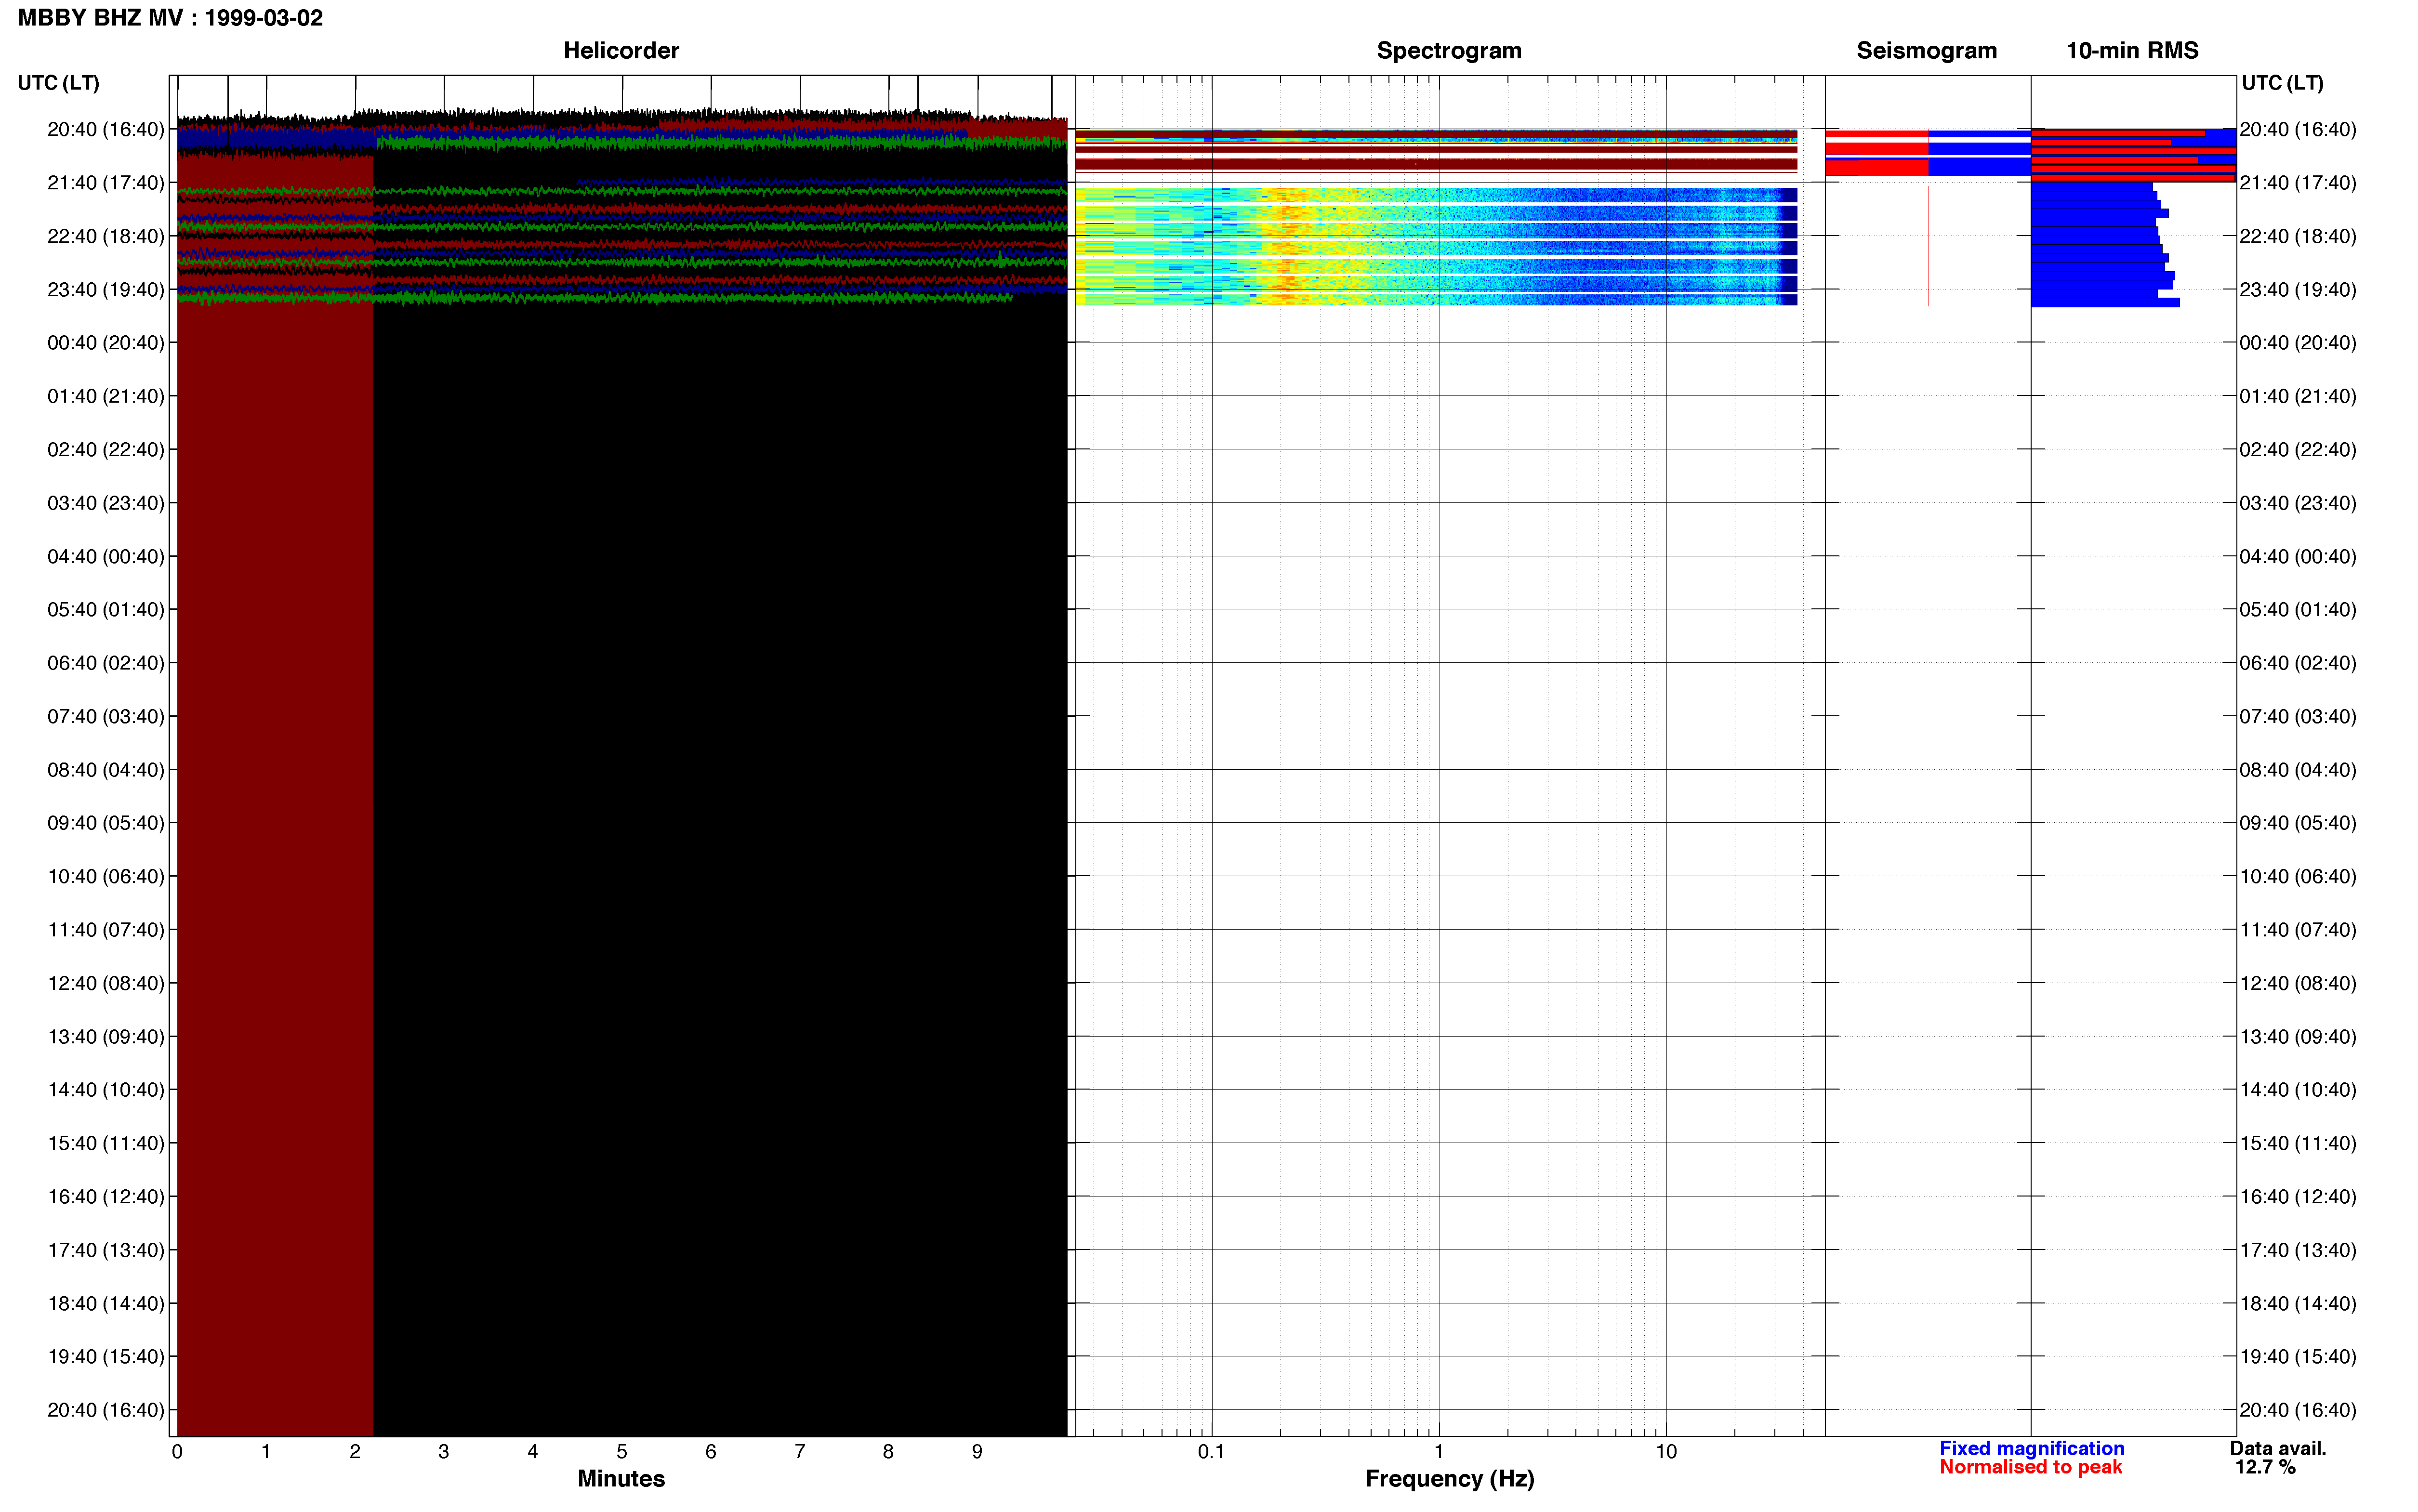Screen dimensions: 2418x1512
Task: Click right time label 12:40 (08:40)
Action: [x=2297, y=983]
